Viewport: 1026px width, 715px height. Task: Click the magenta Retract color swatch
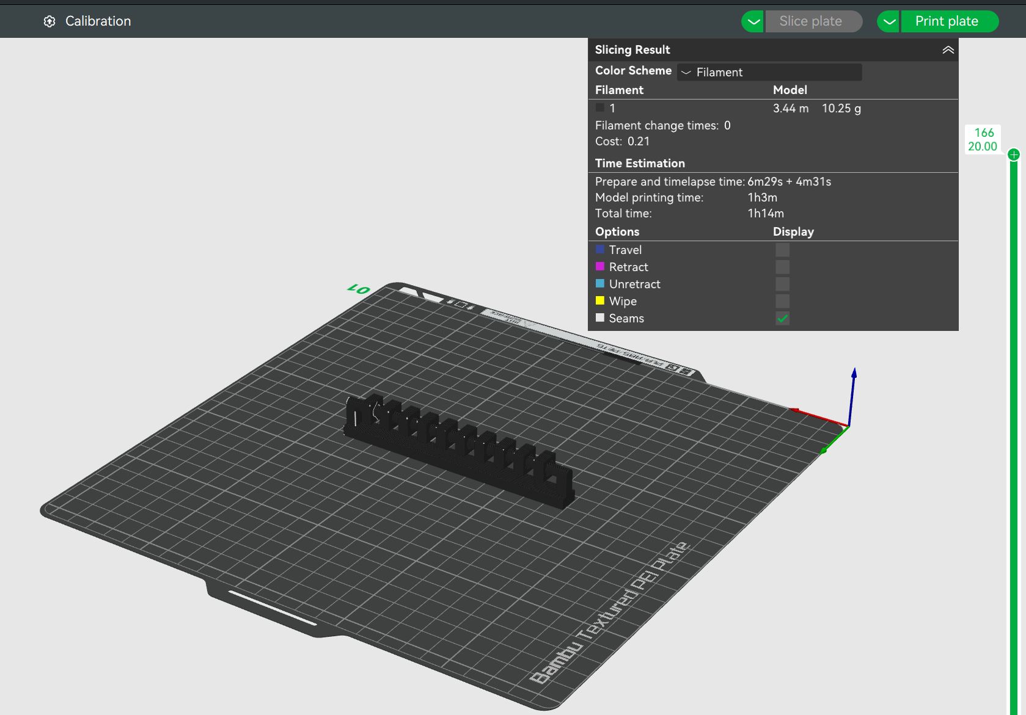600,266
